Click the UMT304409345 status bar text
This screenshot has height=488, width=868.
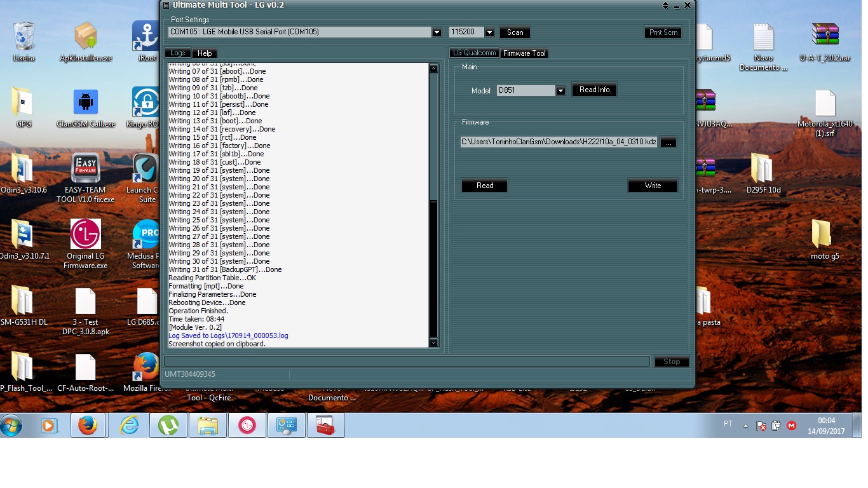coord(190,374)
